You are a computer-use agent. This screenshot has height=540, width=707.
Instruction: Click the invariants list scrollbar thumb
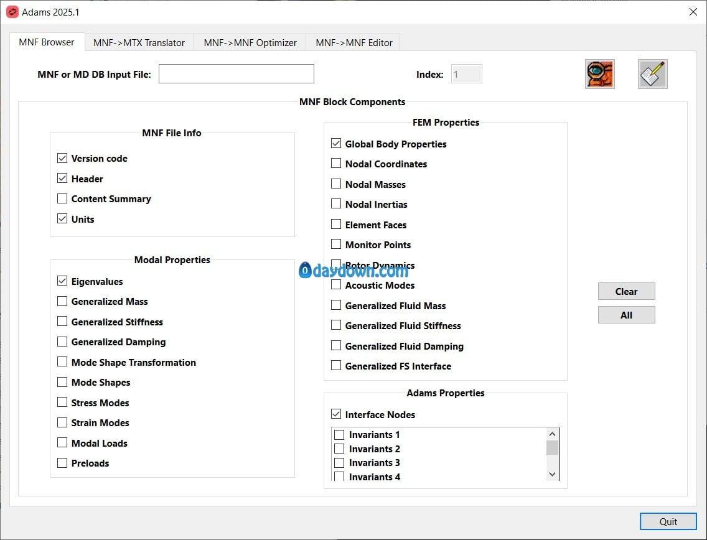point(553,447)
